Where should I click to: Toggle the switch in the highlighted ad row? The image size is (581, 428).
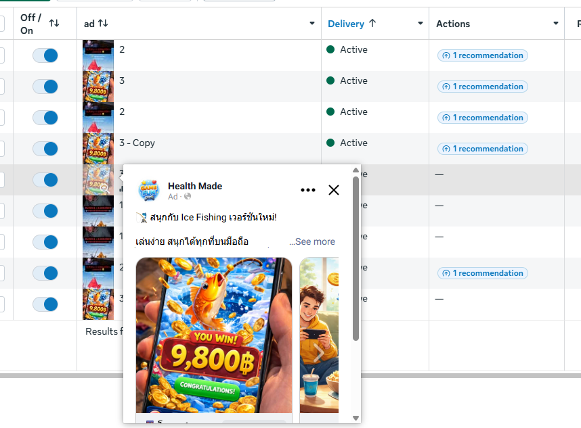(45, 180)
